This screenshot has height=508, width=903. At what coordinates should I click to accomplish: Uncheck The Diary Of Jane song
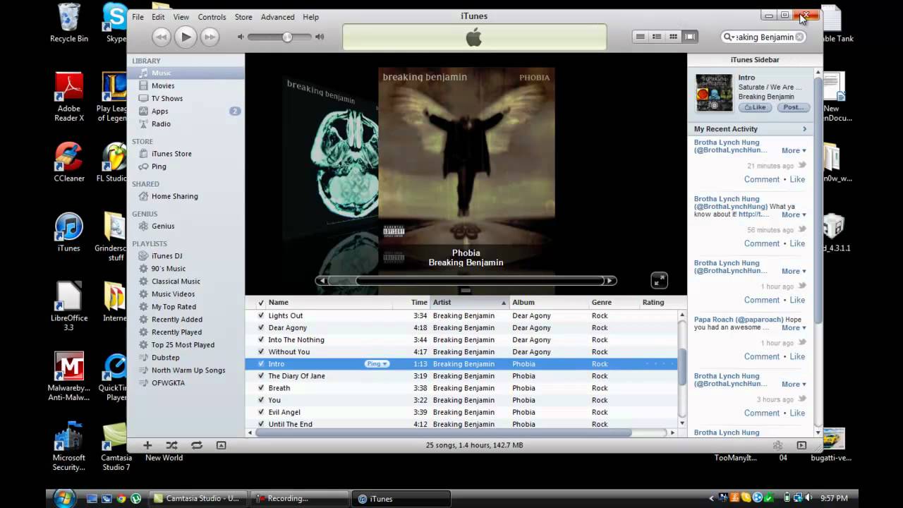(261, 375)
